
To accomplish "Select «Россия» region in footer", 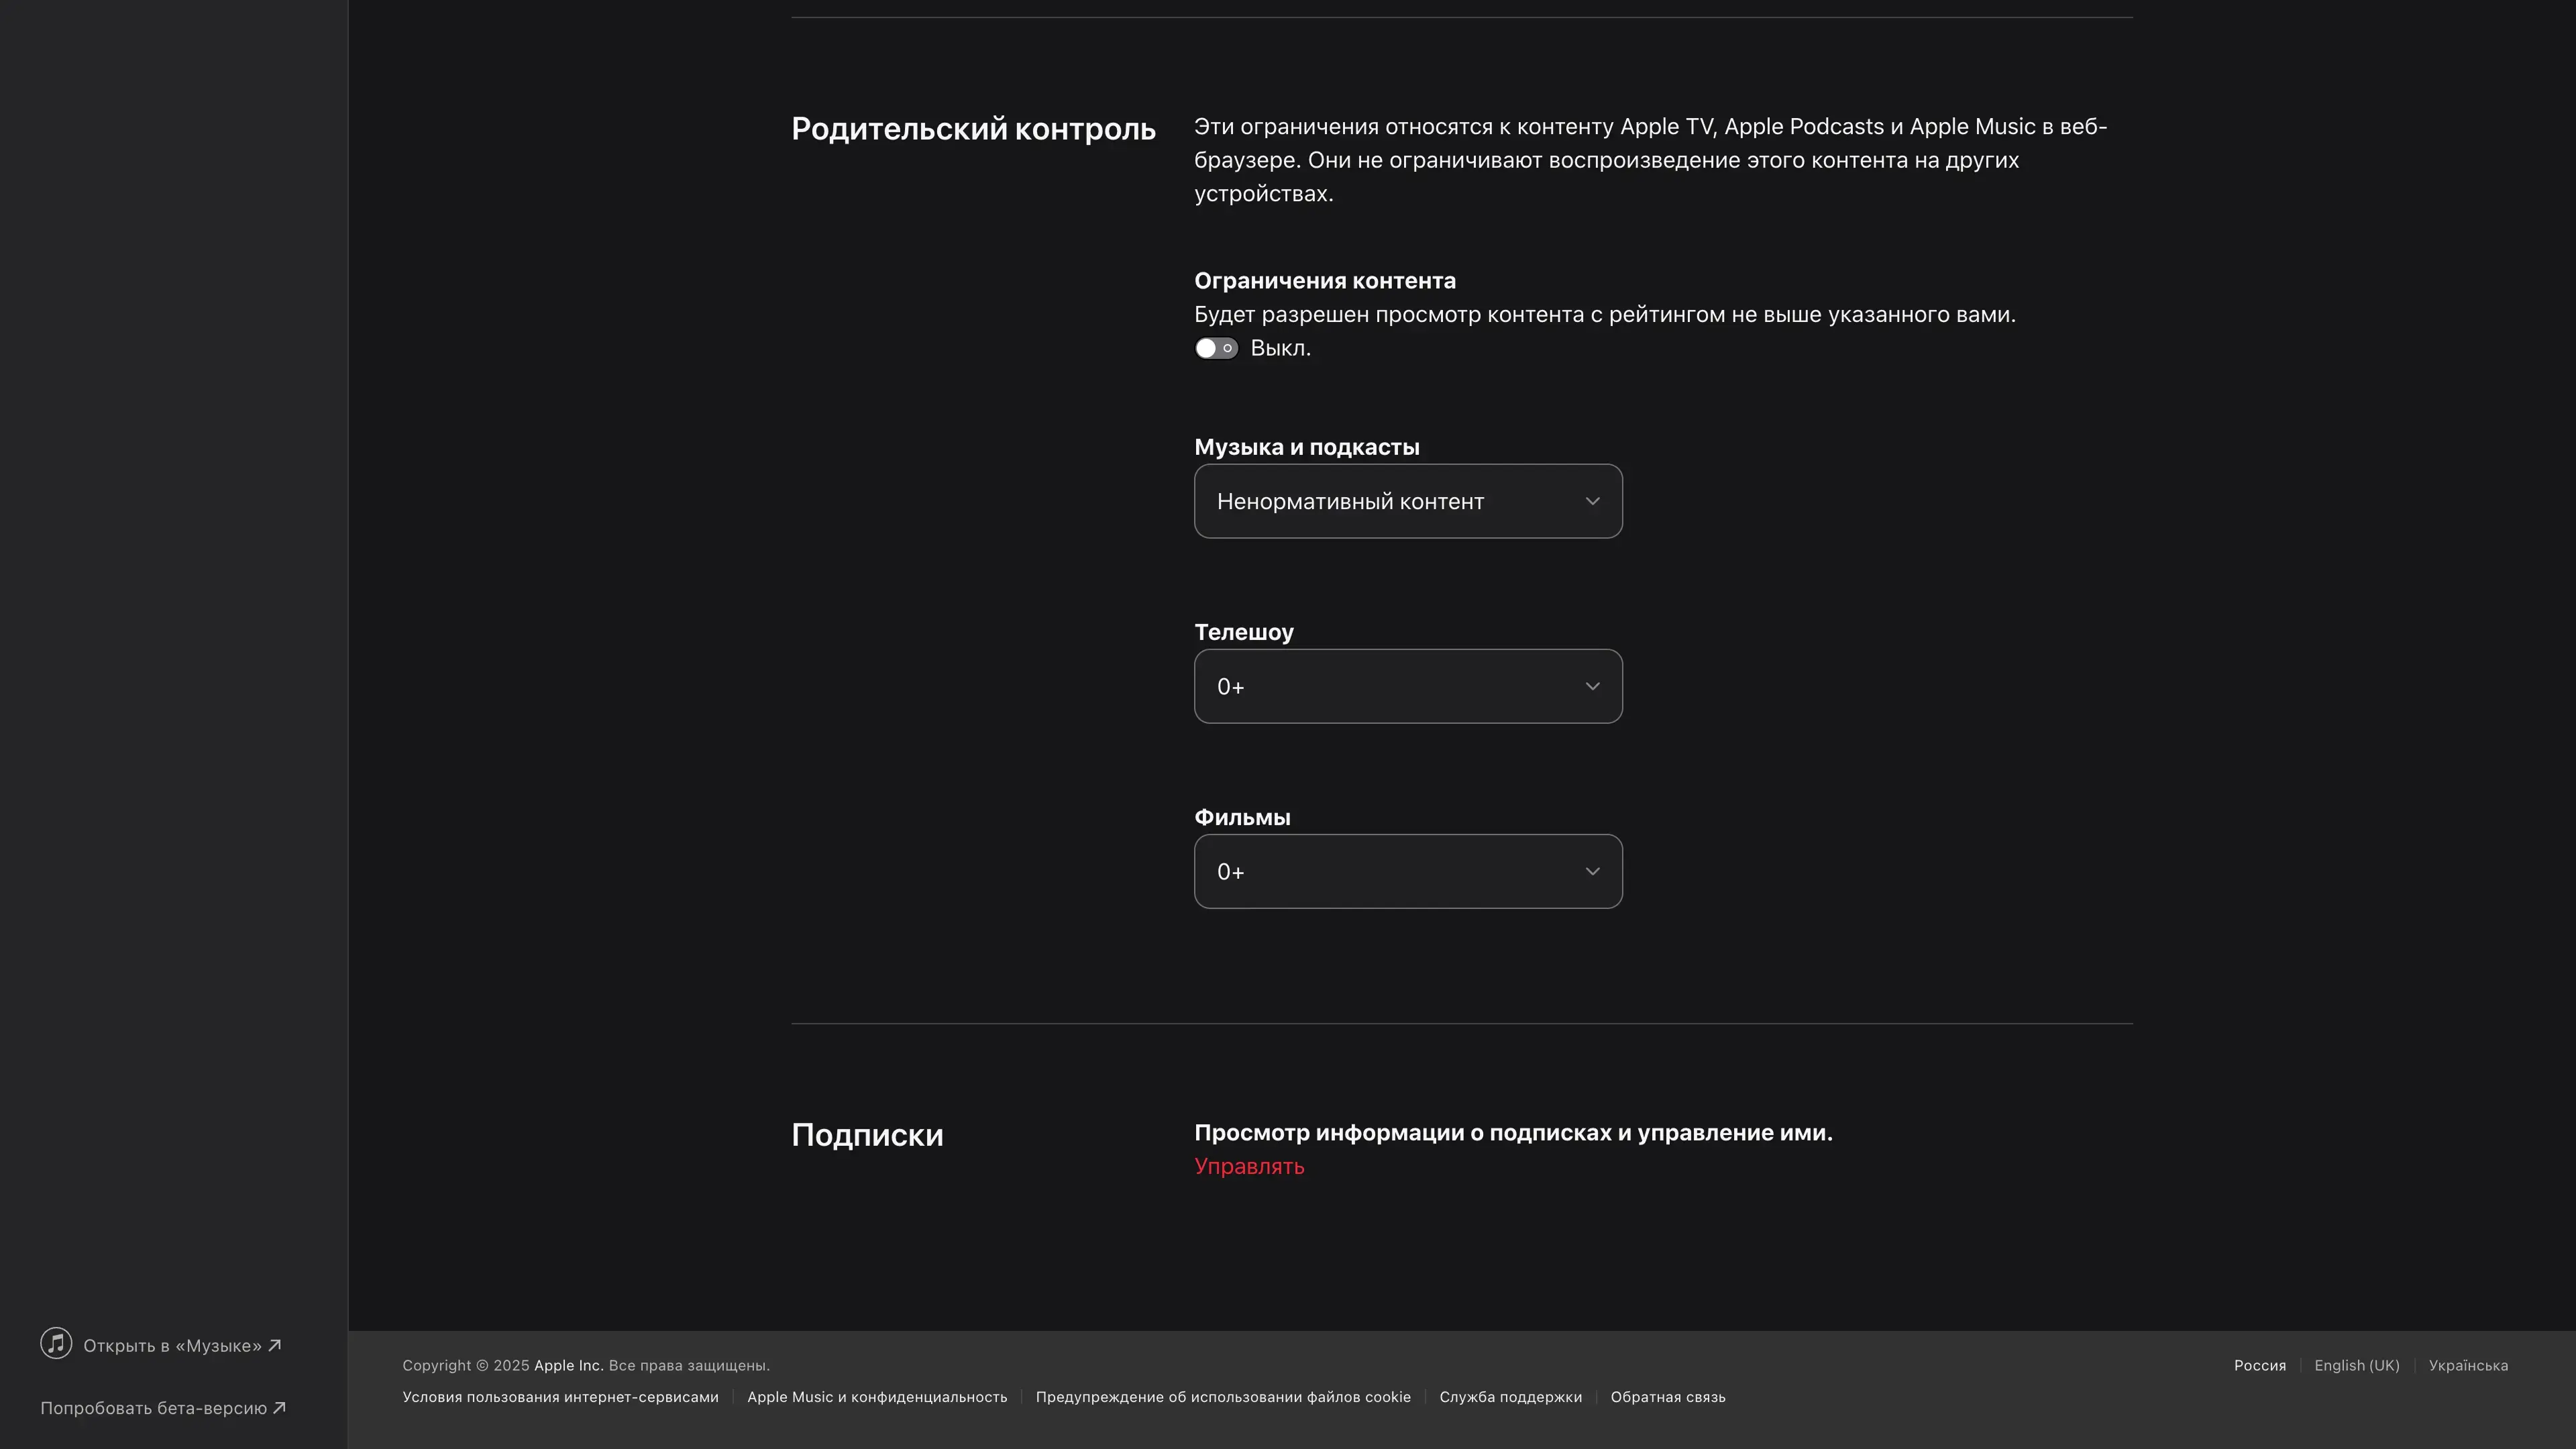I will (2259, 1365).
